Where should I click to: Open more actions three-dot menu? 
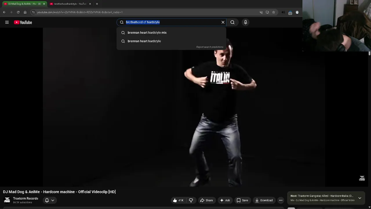pos(281,200)
